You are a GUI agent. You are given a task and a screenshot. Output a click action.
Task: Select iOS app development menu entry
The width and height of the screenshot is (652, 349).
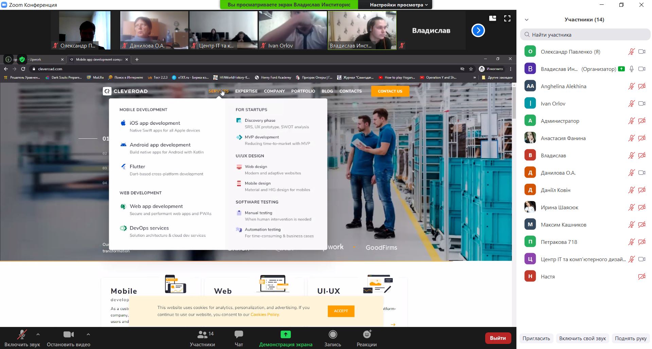pos(155,123)
